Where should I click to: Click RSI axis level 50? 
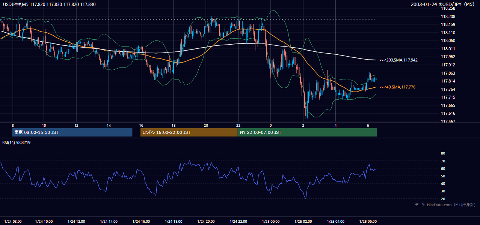pyautogui.click(x=443, y=176)
